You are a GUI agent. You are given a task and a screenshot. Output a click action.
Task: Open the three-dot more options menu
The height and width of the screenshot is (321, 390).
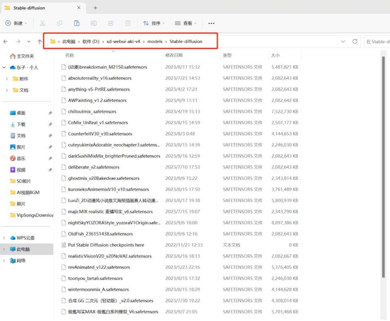pyautogui.click(x=211, y=23)
